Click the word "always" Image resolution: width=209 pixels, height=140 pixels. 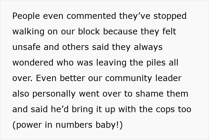(148, 47)
